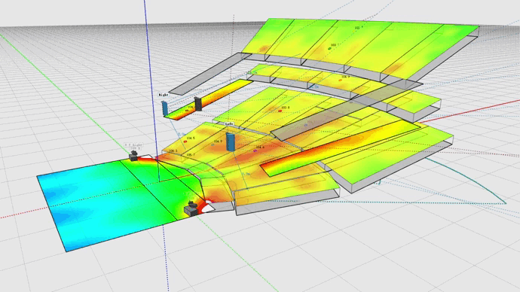Click the red 104.5 measurement point
Image resolution: width=520 pixels, height=292 pixels.
(x=185, y=141)
